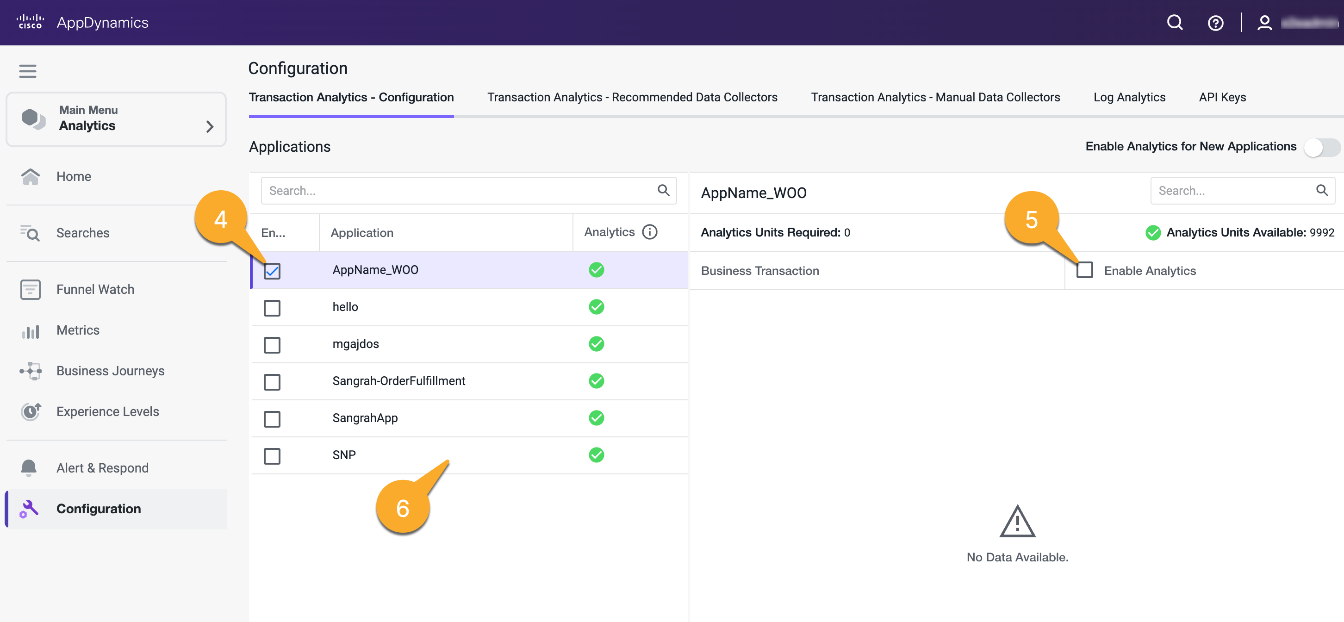Expand the Main Menu Analytics chevron
Viewport: 1344px width, 622px height.
point(209,126)
